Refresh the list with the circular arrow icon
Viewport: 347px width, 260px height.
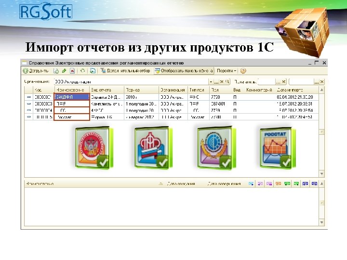82,71
